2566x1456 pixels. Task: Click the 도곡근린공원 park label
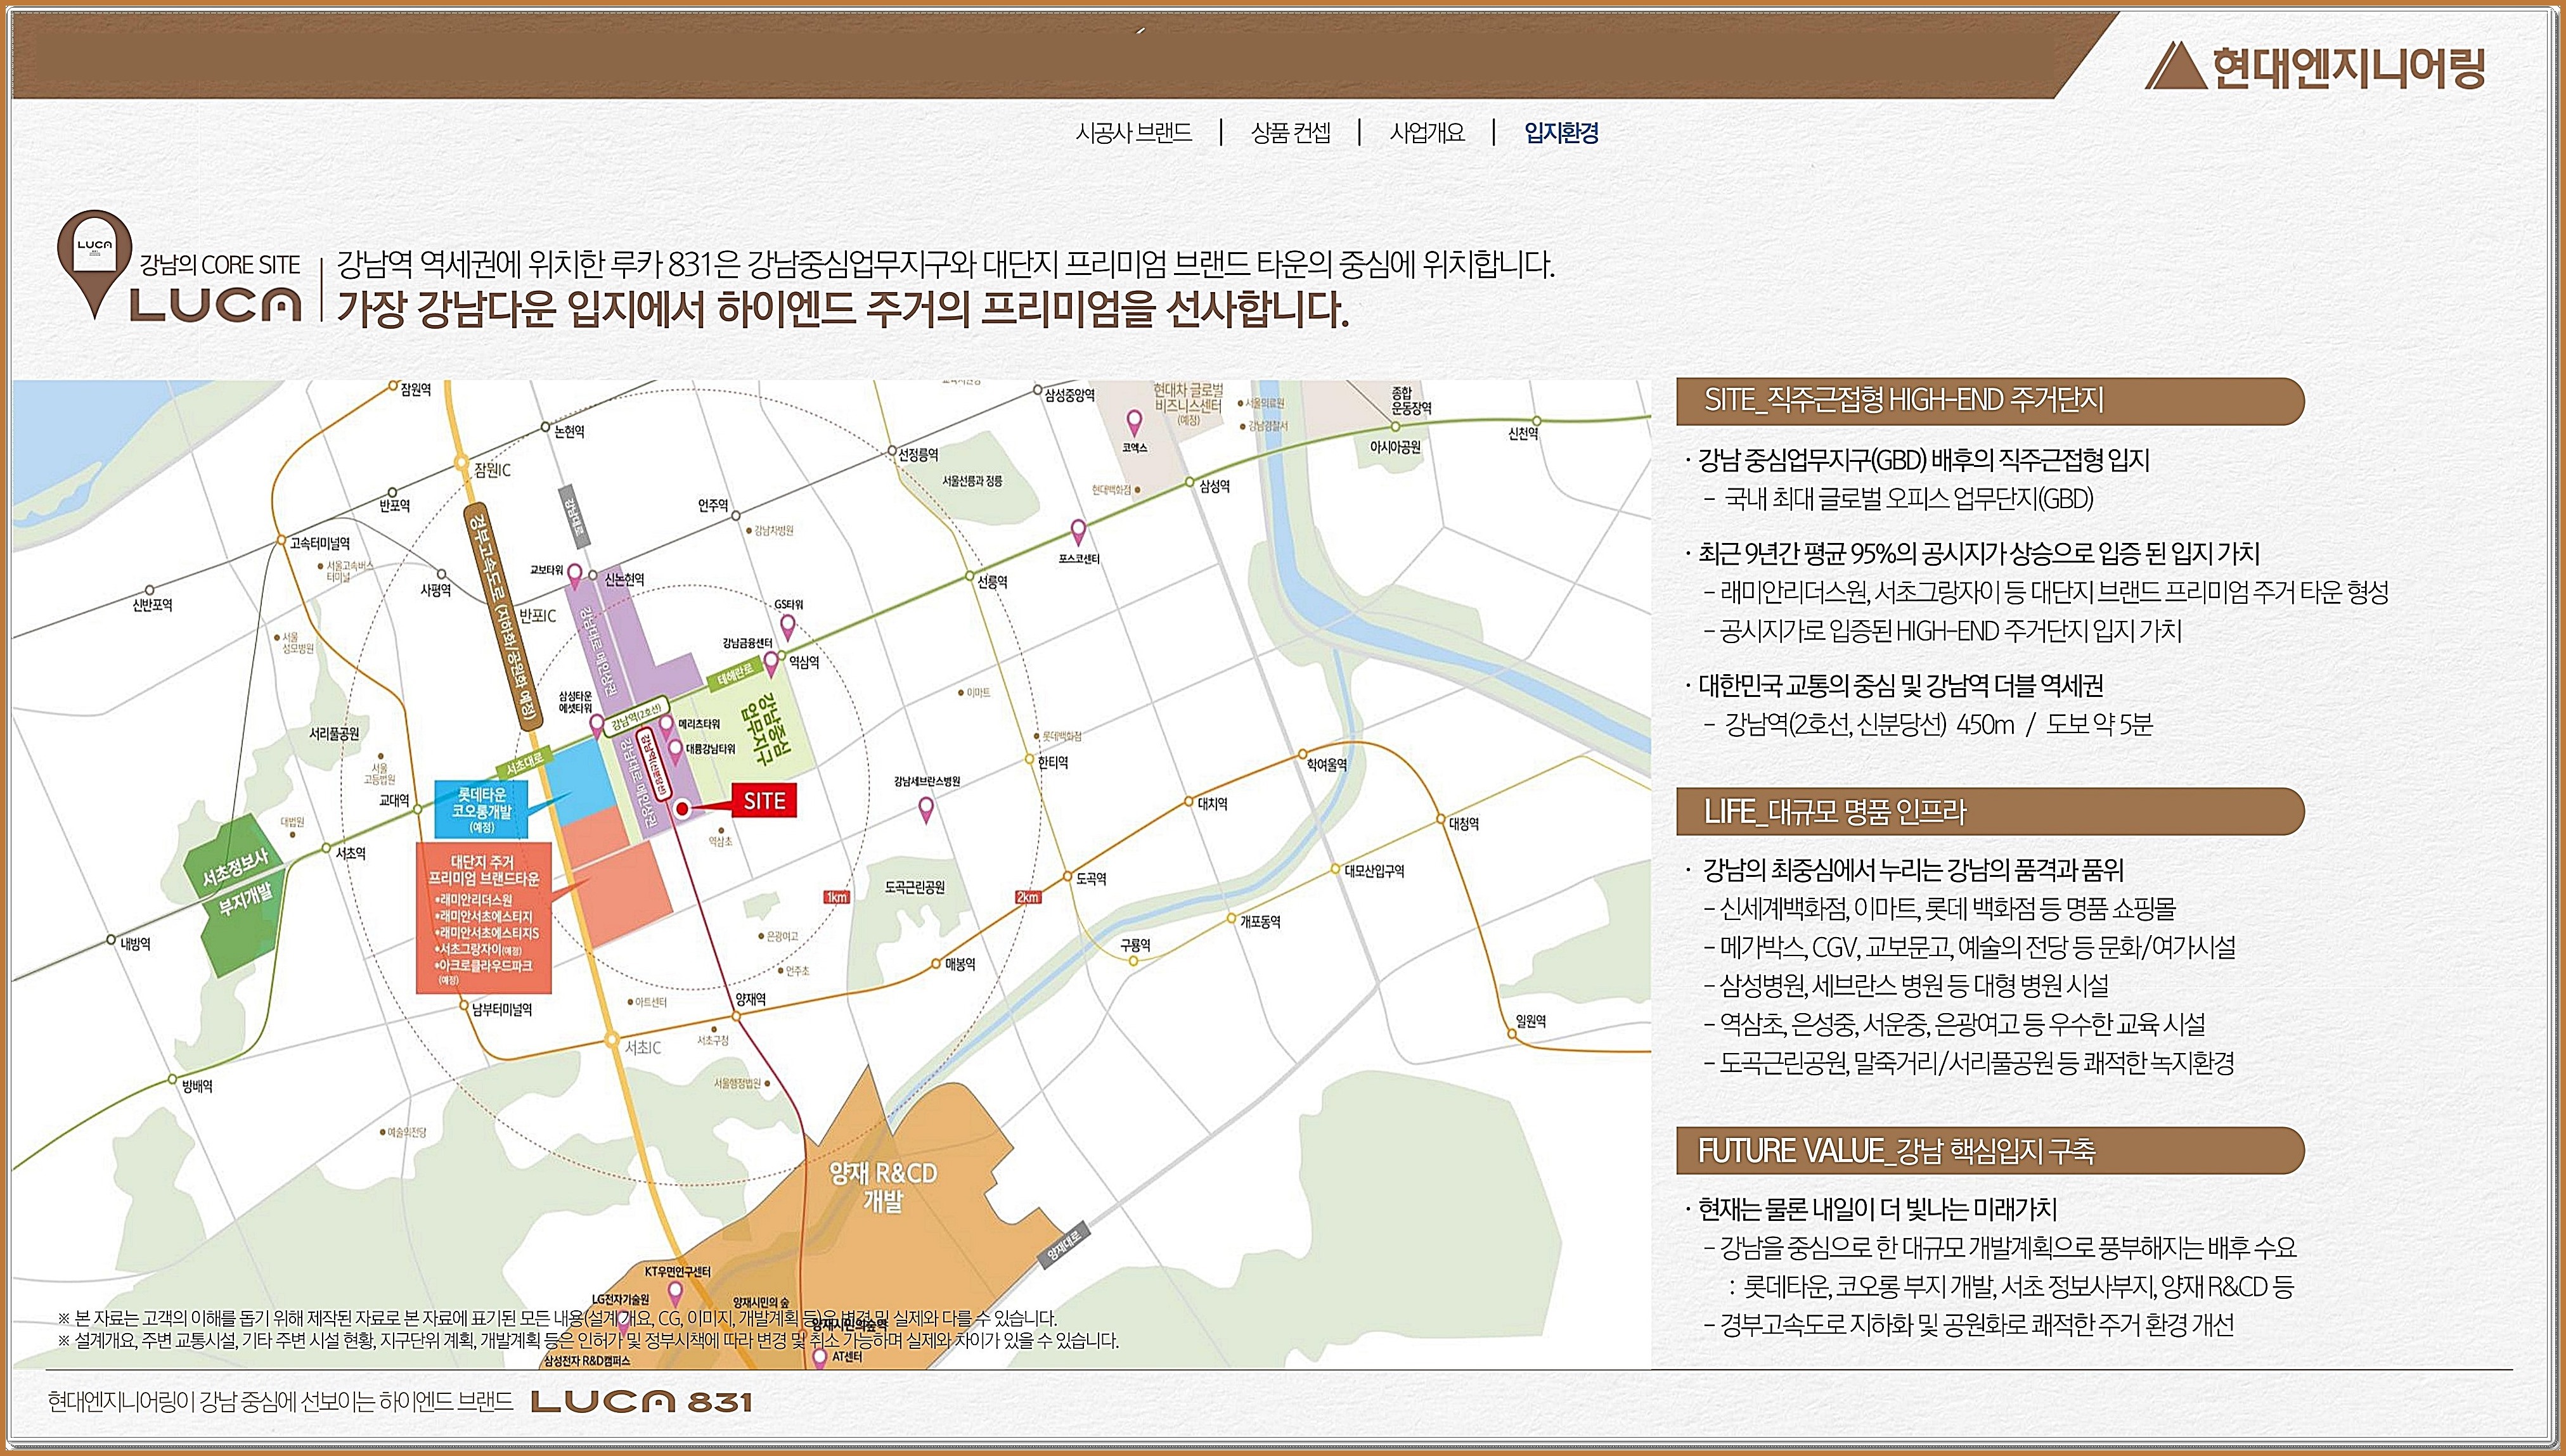click(914, 887)
